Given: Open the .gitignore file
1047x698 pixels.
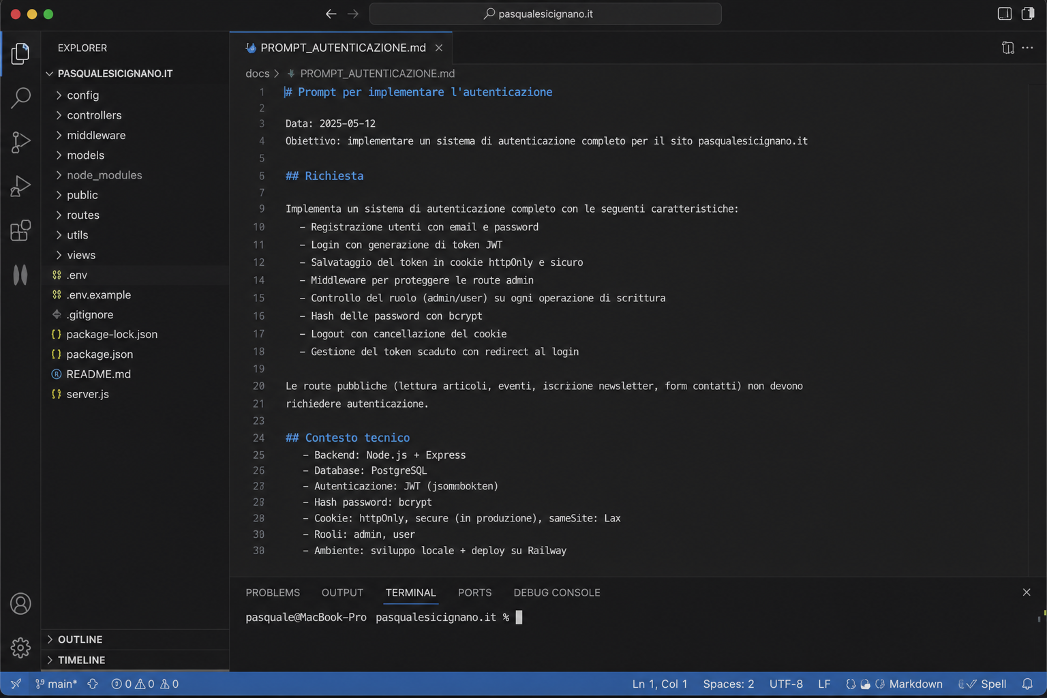Looking at the screenshot, I should (135, 314).
